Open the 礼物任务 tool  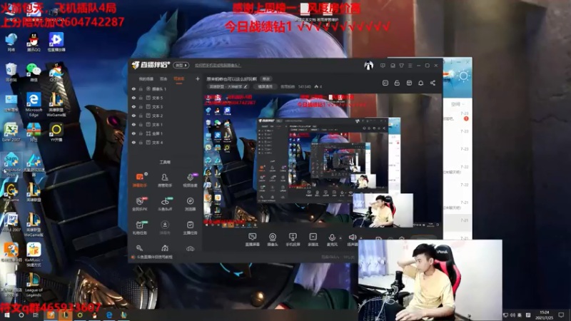coord(139,228)
